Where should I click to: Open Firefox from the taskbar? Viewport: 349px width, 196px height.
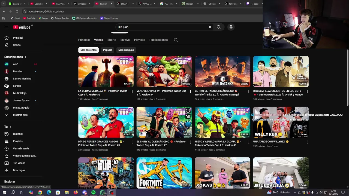click(x=76, y=192)
